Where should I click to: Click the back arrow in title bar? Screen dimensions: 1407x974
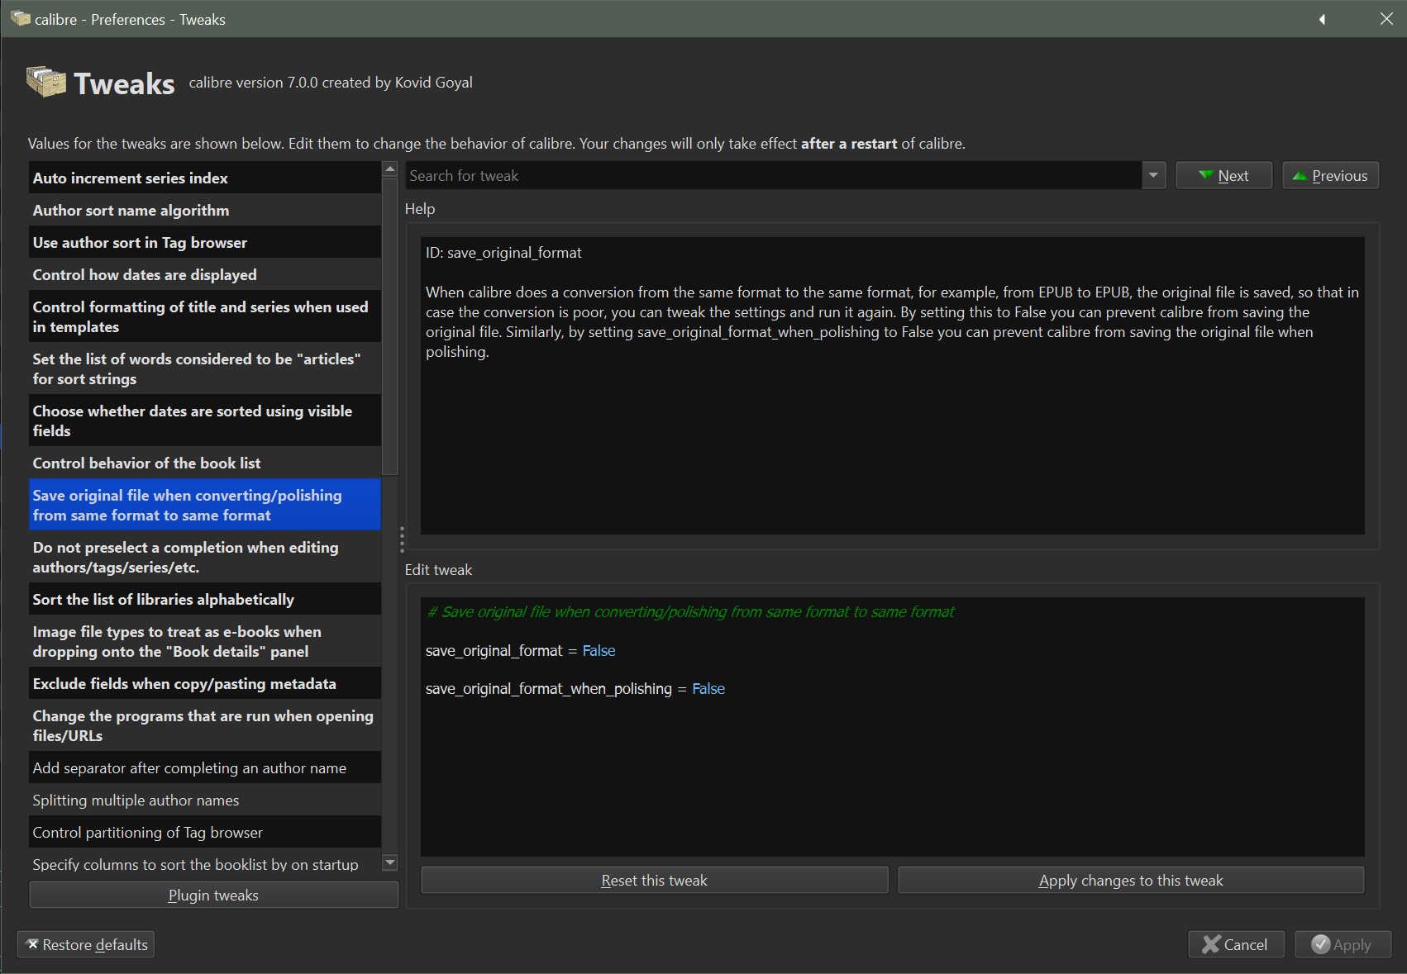1322,19
